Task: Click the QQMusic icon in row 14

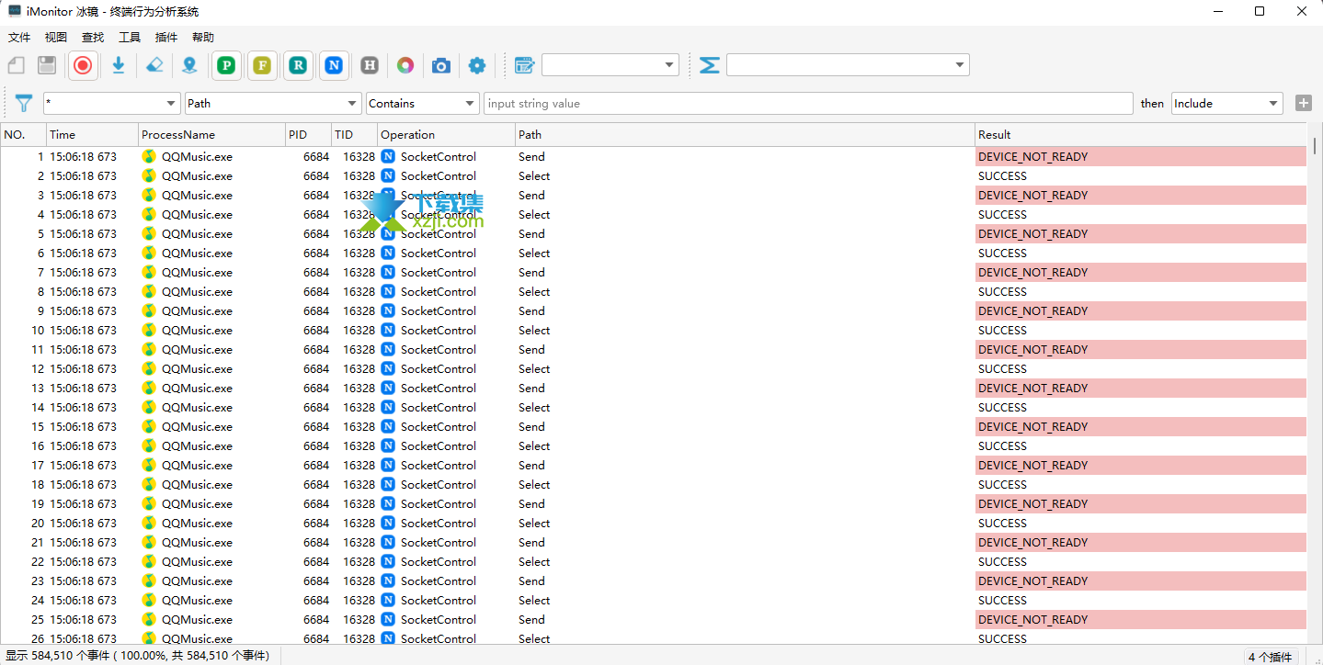Action: (x=149, y=407)
